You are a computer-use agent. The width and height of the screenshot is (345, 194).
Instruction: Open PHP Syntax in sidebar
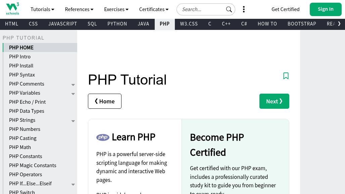coord(40,75)
